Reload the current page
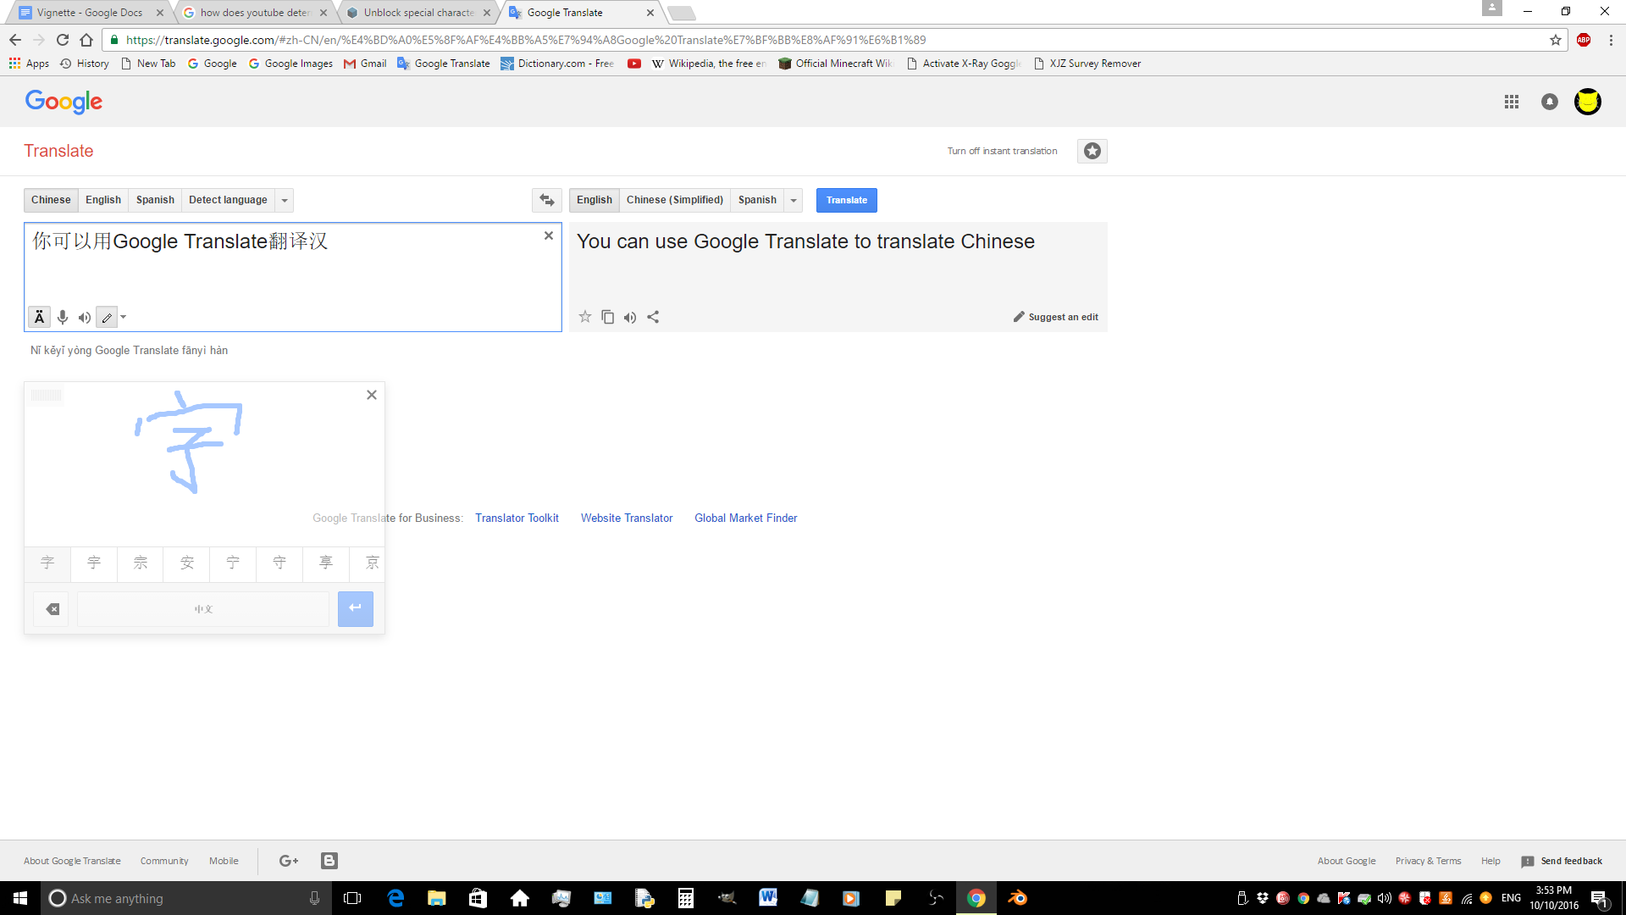This screenshot has height=915, width=1626. (63, 40)
